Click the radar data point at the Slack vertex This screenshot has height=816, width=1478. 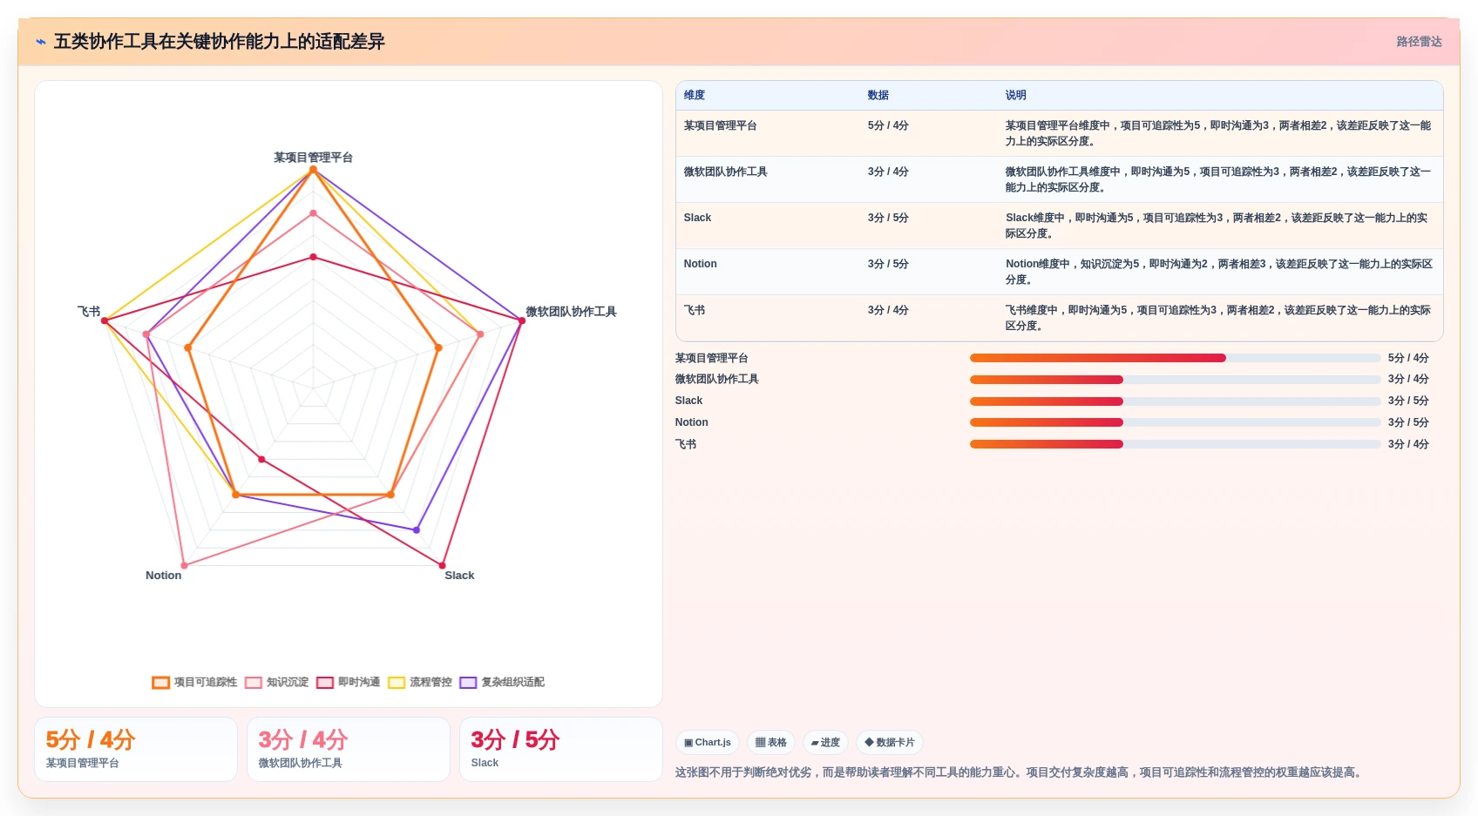(443, 566)
